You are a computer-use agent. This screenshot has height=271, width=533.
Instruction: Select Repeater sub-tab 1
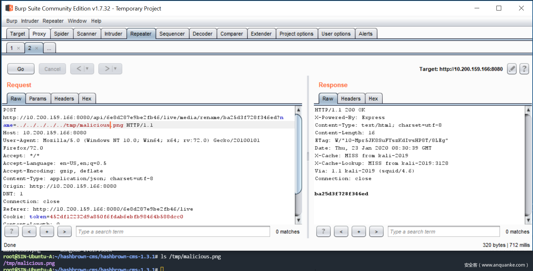tap(12, 48)
